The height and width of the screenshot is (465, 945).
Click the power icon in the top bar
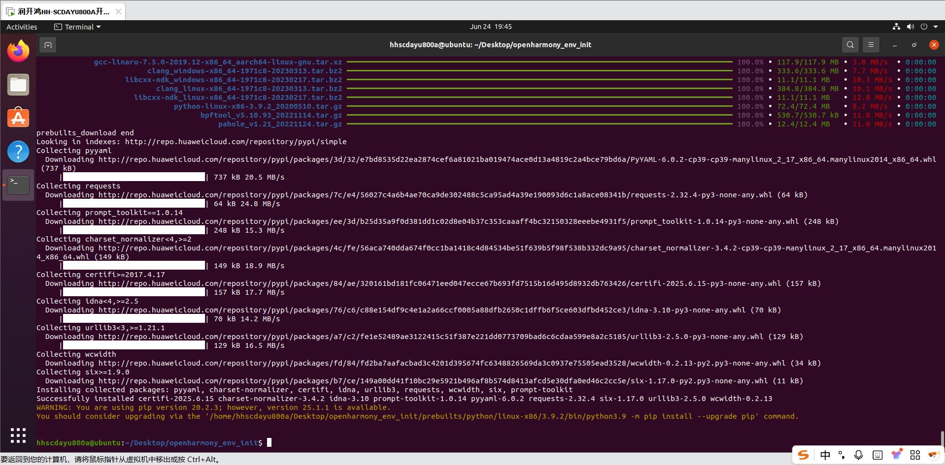click(924, 27)
